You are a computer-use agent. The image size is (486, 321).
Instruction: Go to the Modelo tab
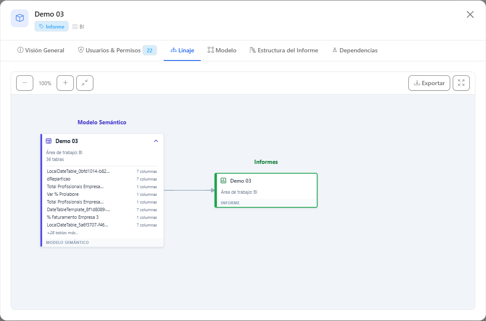click(222, 51)
